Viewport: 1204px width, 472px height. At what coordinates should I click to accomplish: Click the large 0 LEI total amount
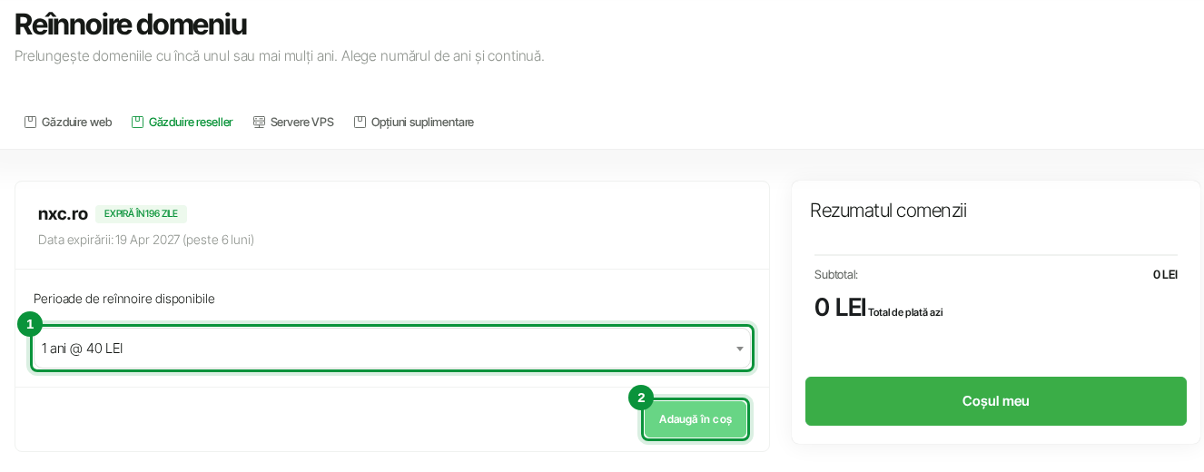coord(840,308)
